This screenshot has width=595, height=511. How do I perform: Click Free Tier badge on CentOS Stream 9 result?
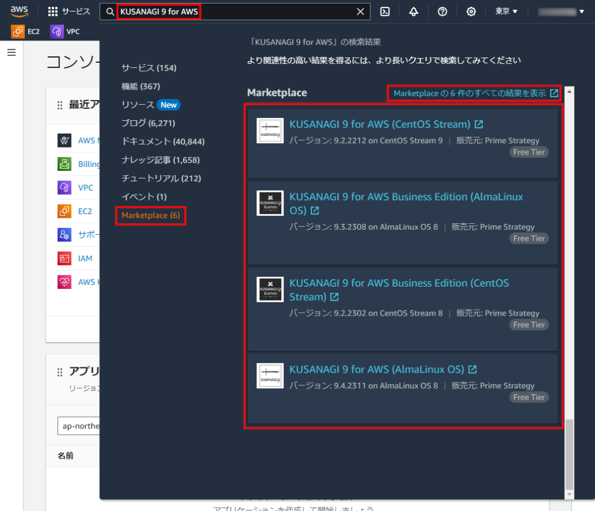point(529,152)
